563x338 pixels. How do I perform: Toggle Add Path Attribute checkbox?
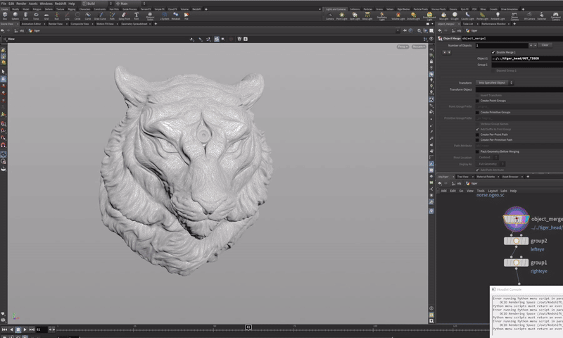tap(477, 170)
